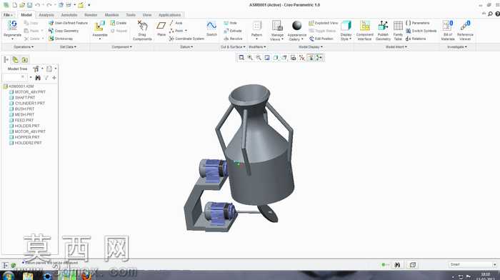
Task: Toggle the Exploded View
Action: coord(324,23)
